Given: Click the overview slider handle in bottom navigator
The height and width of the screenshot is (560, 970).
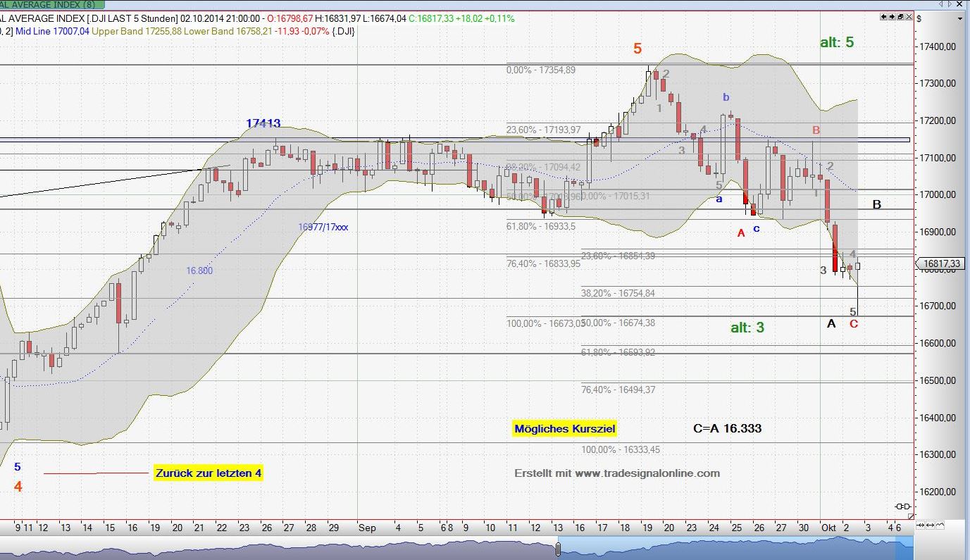Looking at the screenshot, I should (x=559, y=549).
